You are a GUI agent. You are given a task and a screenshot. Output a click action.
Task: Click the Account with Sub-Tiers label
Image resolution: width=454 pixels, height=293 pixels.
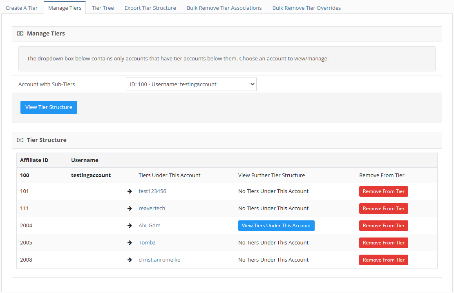47,84
